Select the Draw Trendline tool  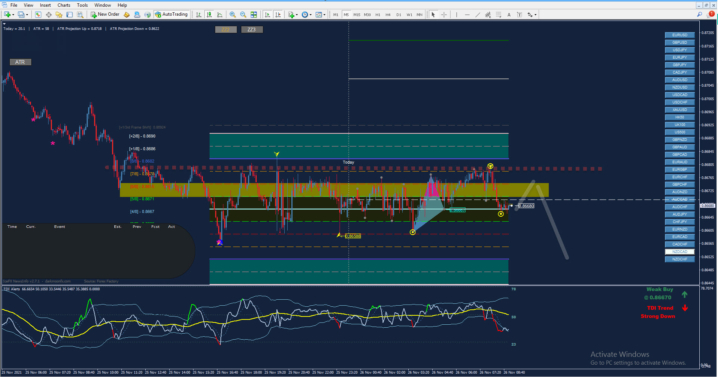click(x=477, y=15)
